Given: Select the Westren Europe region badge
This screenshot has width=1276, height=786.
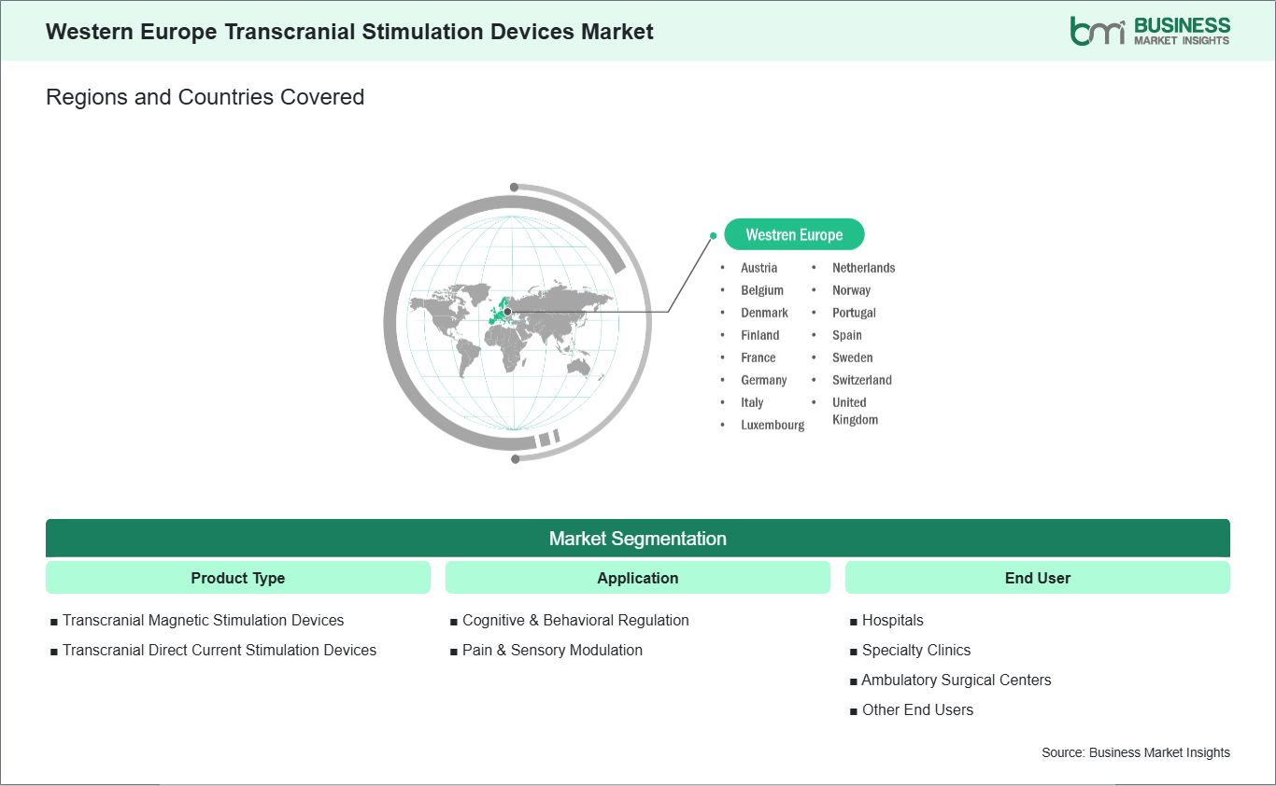Looking at the screenshot, I should click(x=794, y=235).
